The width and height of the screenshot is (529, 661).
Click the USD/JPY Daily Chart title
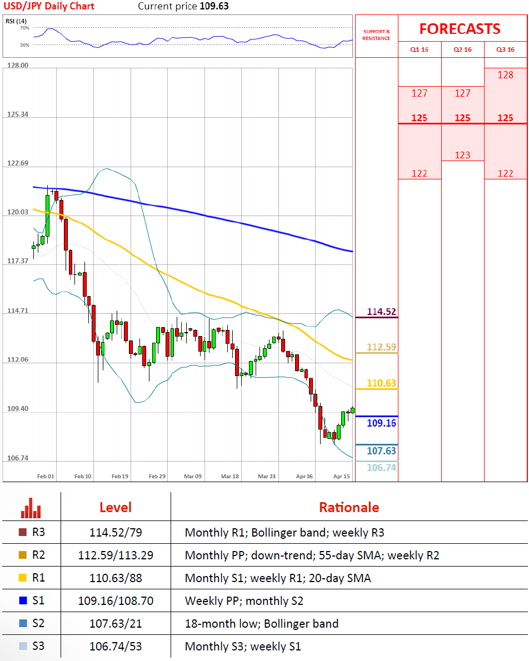click(49, 6)
